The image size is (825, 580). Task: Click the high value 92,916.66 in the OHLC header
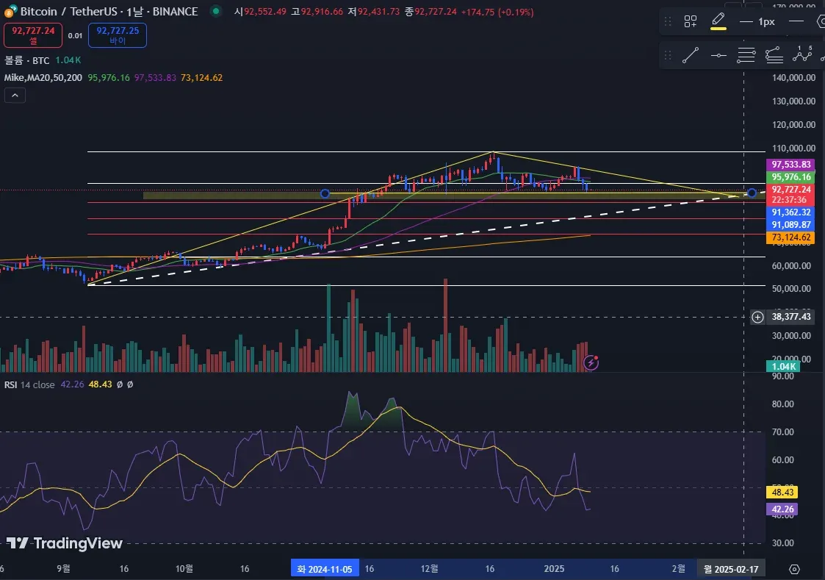322,12
